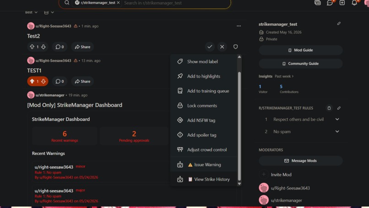Screen dimensions: 369x208
Task: Click the mod menu scrollbar down arrow
Action: point(239,184)
